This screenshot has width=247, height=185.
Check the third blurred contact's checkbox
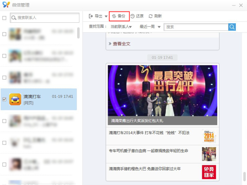(x=4, y=78)
